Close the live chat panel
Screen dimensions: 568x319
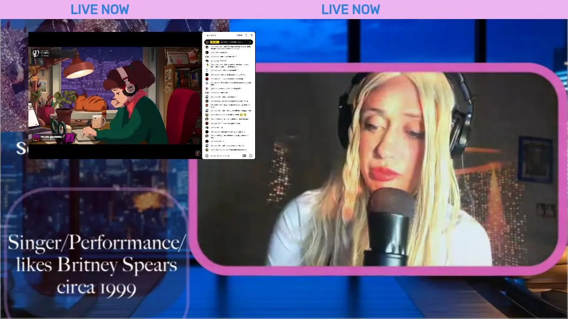(252, 35)
